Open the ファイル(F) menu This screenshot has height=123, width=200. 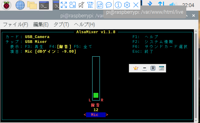click(x=16, y=24)
